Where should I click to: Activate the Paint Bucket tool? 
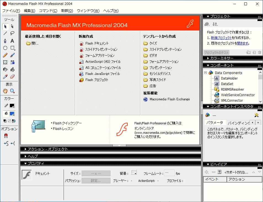pos(12,70)
